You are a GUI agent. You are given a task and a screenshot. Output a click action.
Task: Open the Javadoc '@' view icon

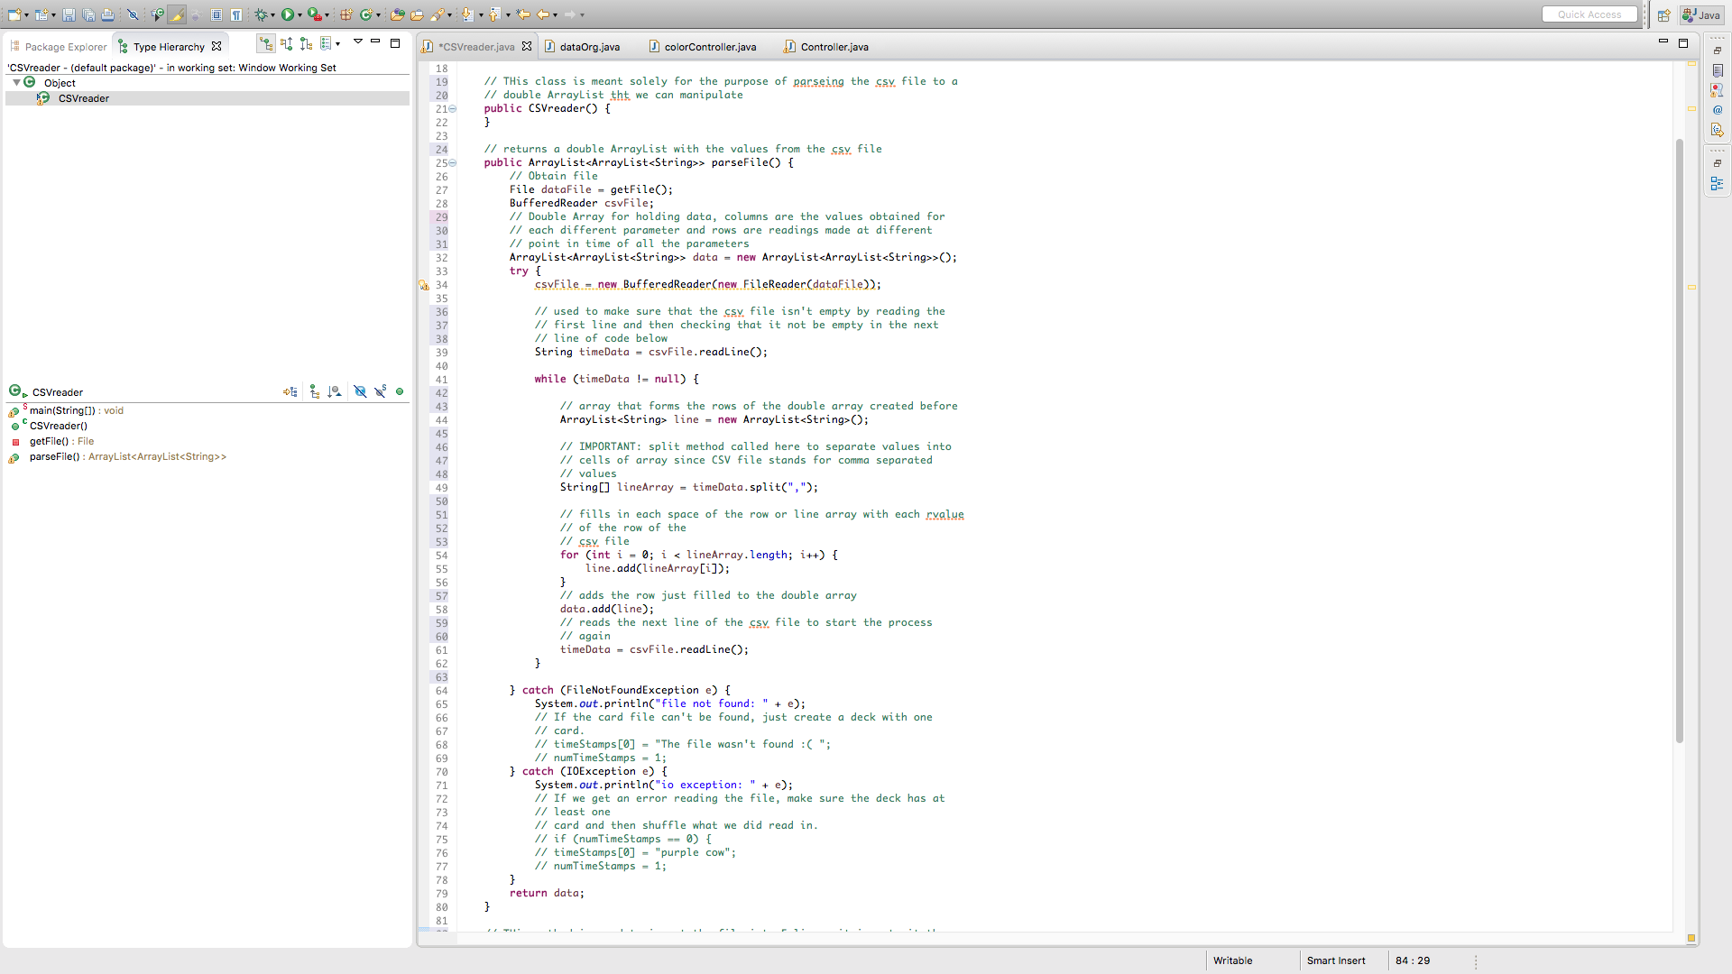click(x=1718, y=110)
